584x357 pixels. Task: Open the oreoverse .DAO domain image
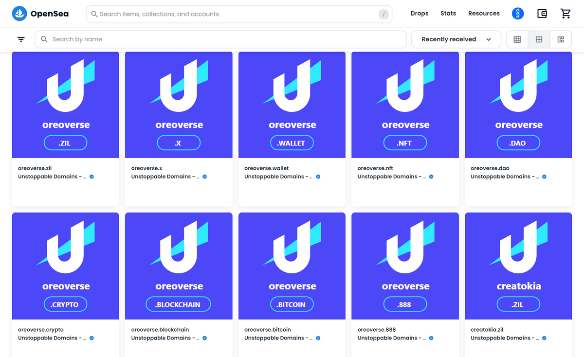pos(518,105)
